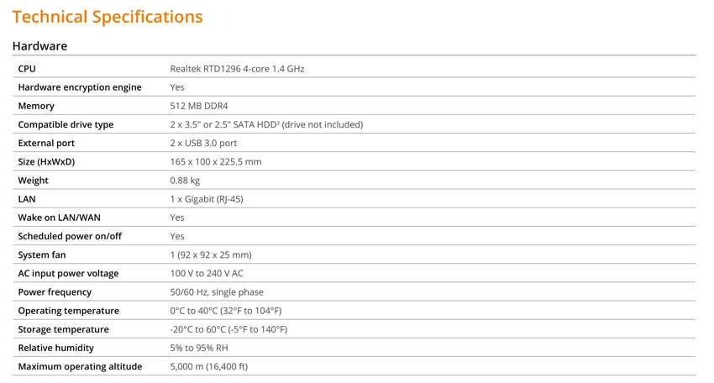Click the footnote on SATA HDD text
Screen dimensions: 714x383
278,122
